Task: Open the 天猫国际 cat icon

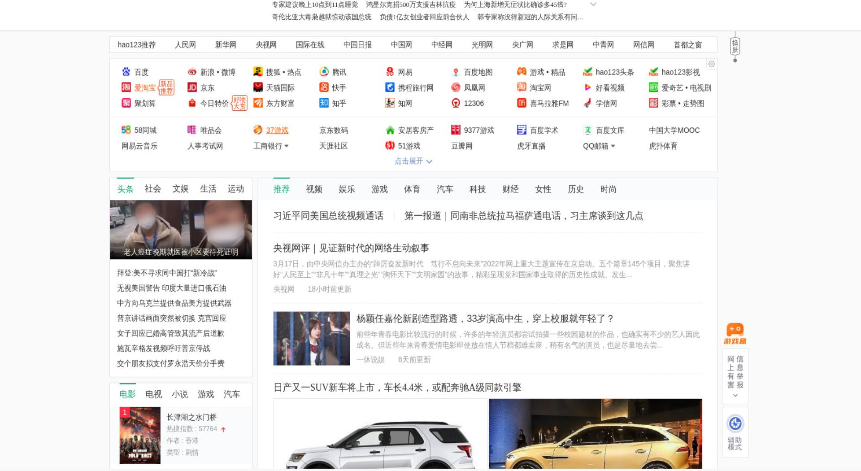Action: point(258,87)
